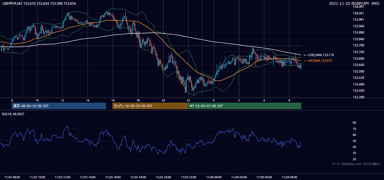Image resolution: width=384 pixels, height=180 pixels.
Task: Click price level 154.091 on the axis
Action: coord(358,7)
